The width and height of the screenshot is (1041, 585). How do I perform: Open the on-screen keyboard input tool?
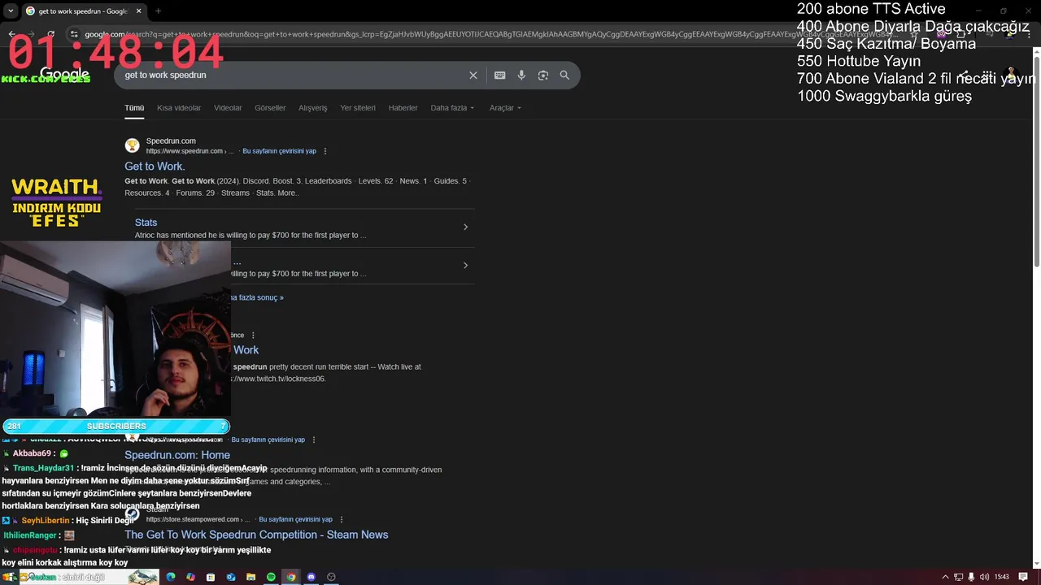499,75
